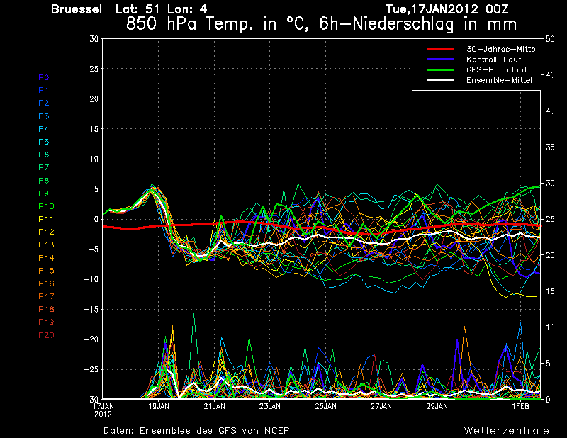Click the 50 value on the right precipitation axis

[x=551, y=39]
